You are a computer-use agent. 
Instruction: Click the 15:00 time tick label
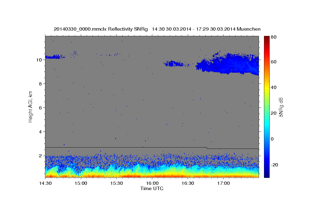point(81,183)
